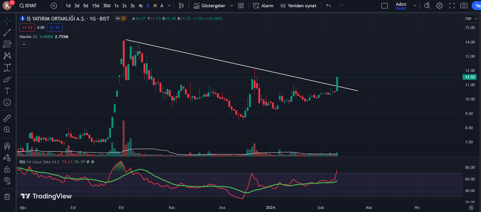This screenshot has height=212, width=481.
Task: Open indicator templates grid icon
Action: [240, 6]
